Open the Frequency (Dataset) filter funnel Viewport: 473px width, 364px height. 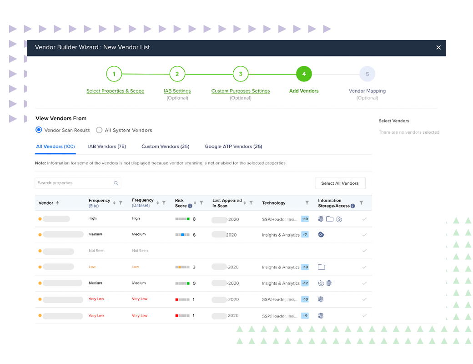coord(164,203)
